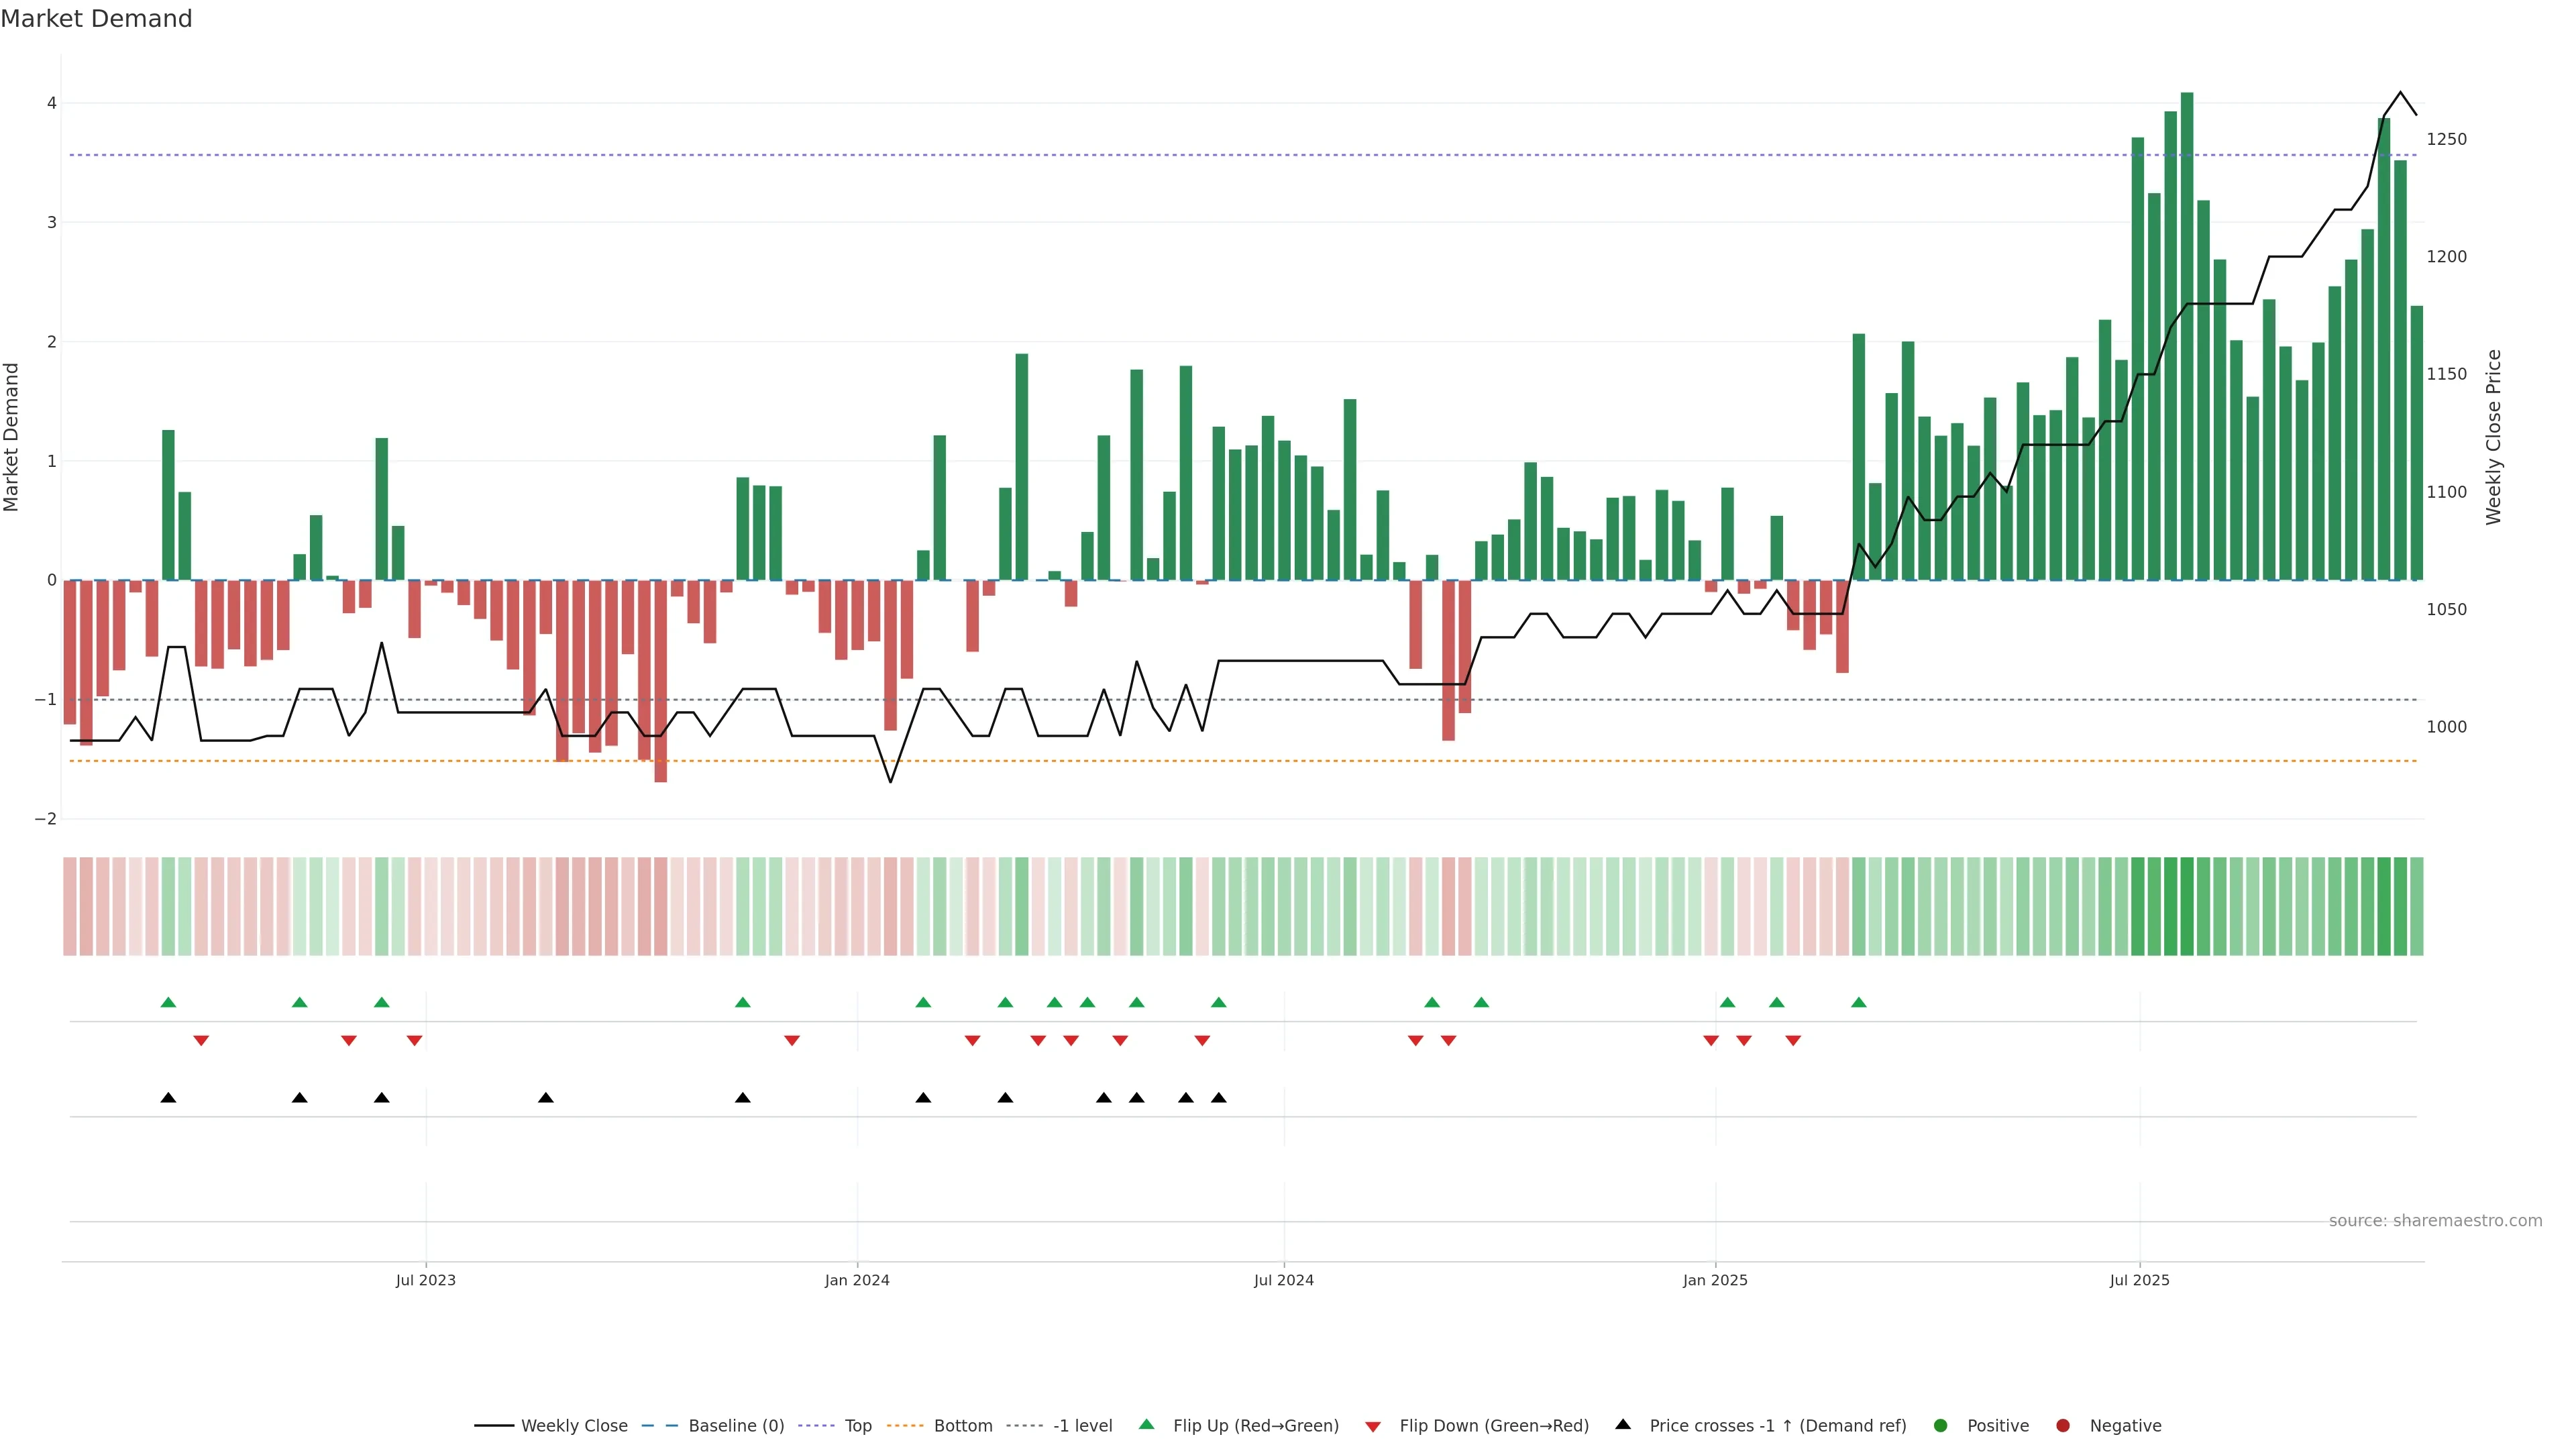2576x1449 pixels.
Task: Click the source sharemaestro.com text
Action: pyautogui.click(x=2435, y=1221)
